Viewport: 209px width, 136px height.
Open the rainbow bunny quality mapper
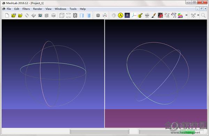click(x=180, y=15)
